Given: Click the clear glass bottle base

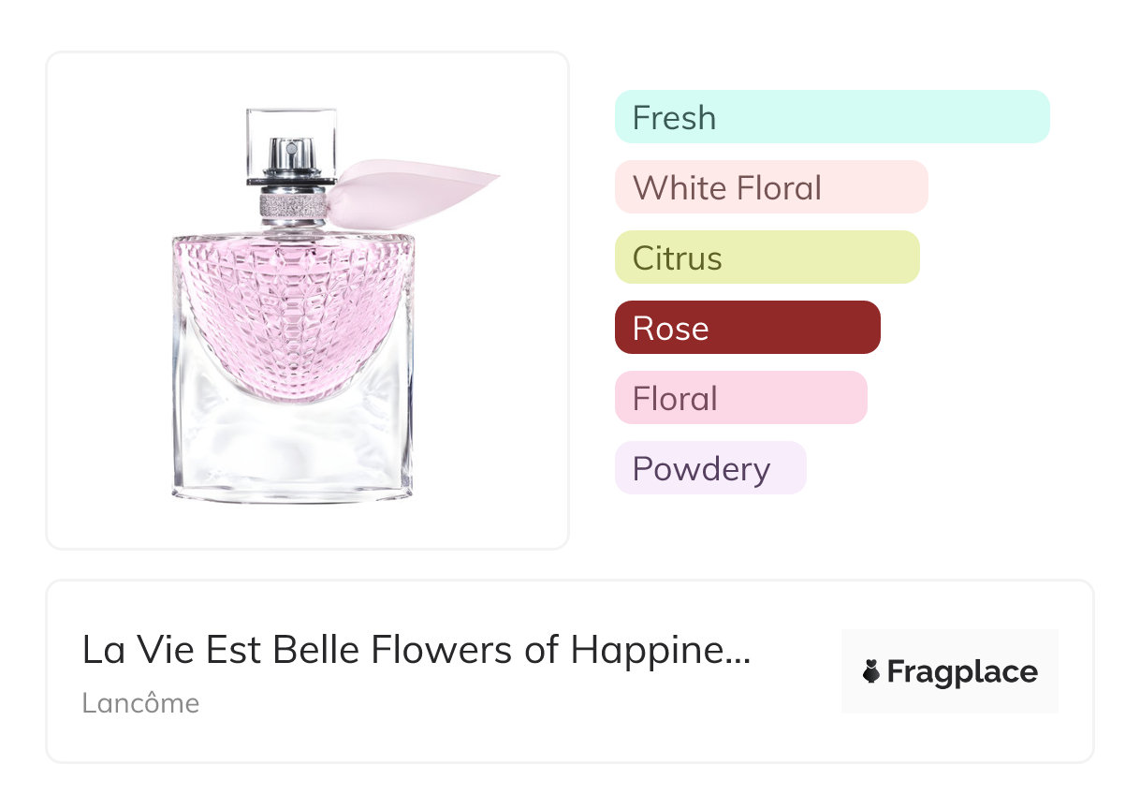Looking at the screenshot, I should [x=292, y=449].
